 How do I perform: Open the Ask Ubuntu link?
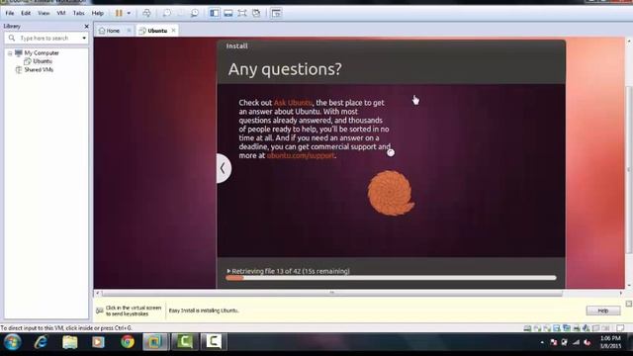coord(293,103)
